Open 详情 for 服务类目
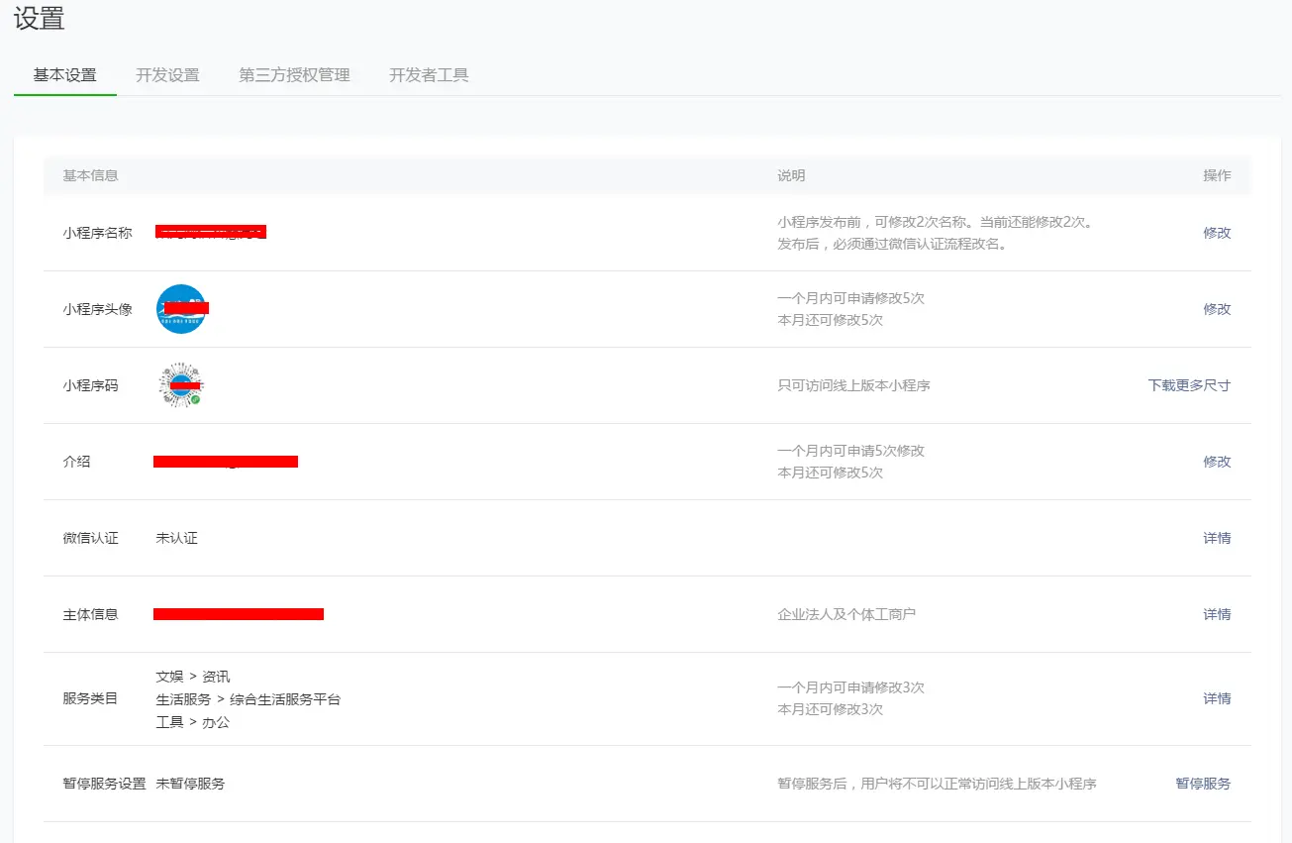The width and height of the screenshot is (1292, 843). tap(1217, 698)
